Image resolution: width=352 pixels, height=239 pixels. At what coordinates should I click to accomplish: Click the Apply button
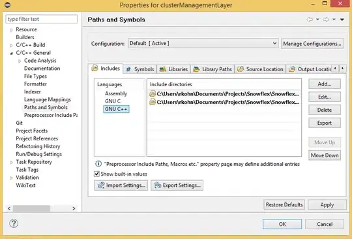pyautogui.click(x=327, y=204)
